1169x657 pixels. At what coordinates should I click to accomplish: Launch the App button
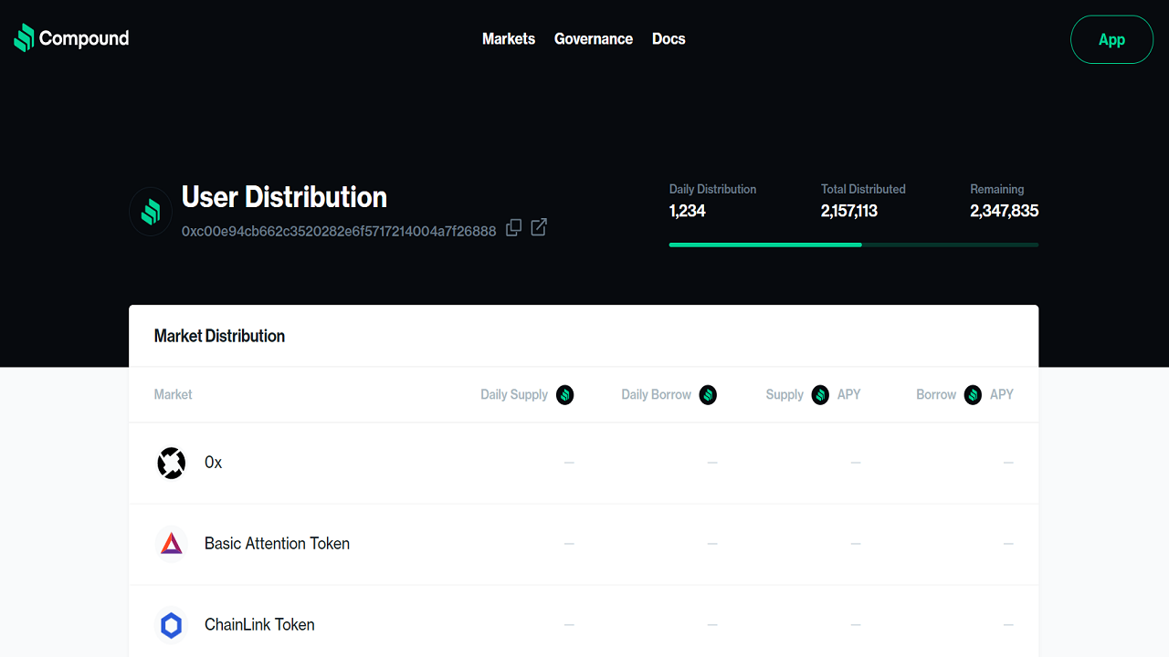click(x=1111, y=39)
